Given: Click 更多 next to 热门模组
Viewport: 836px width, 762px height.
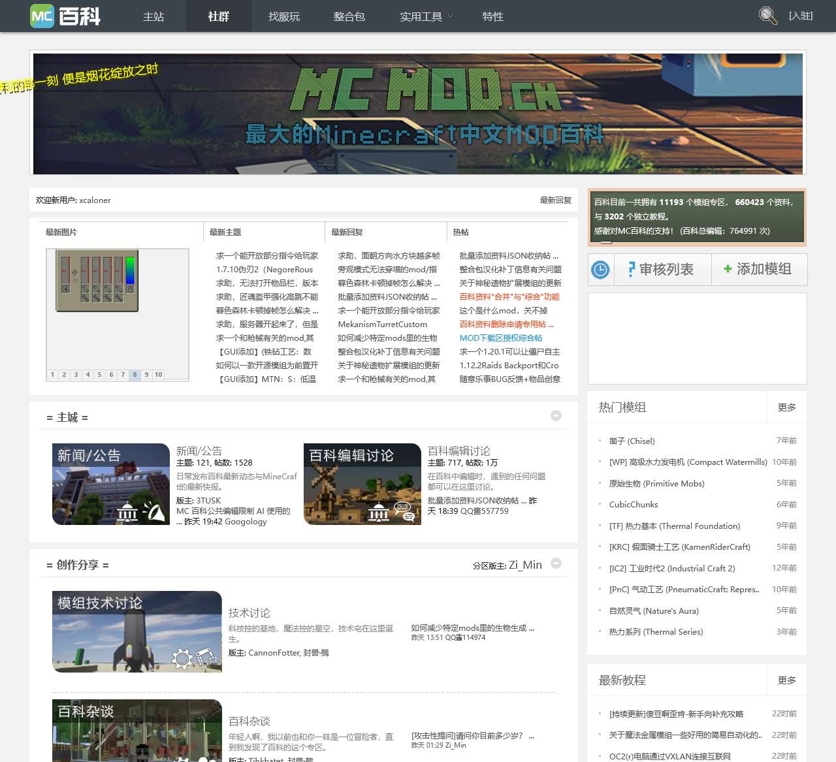Looking at the screenshot, I should pos(786,407).
